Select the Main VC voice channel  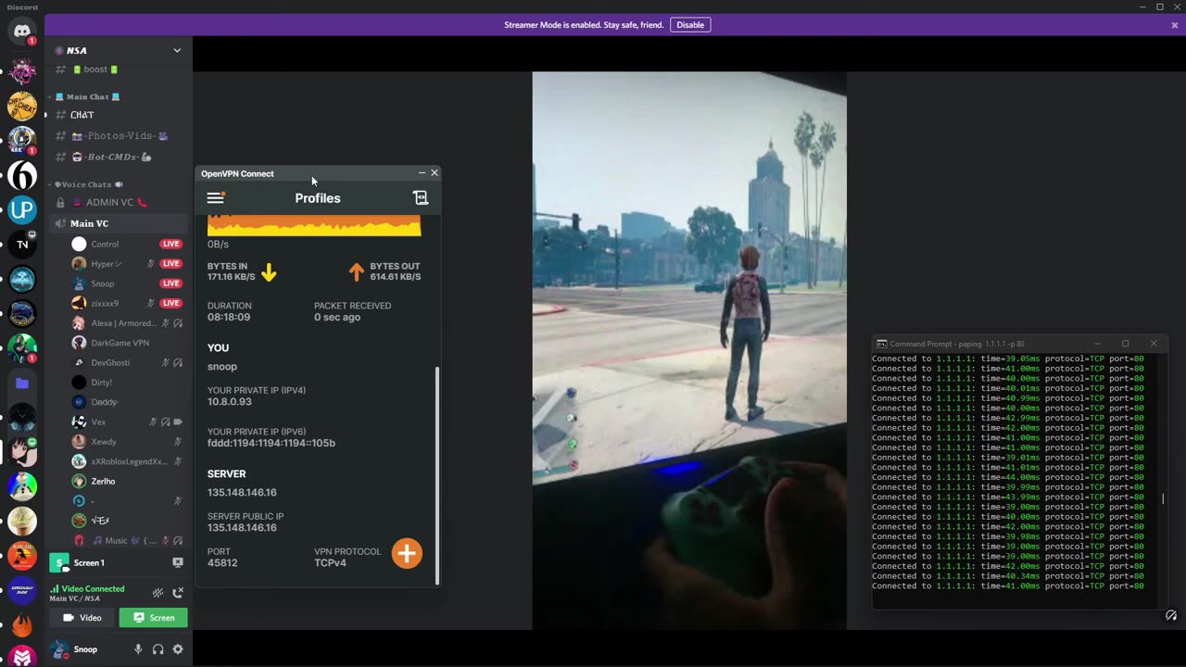pyautogui.click(x=119, y=223)
